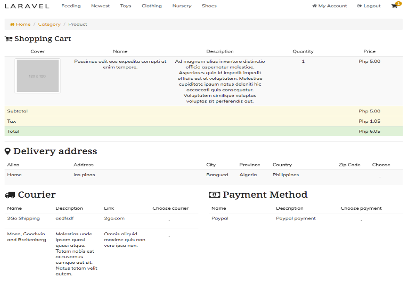Select 2Go Shipping as courier
The width and height of the screenshot is (404, 282).
(169, 220)
